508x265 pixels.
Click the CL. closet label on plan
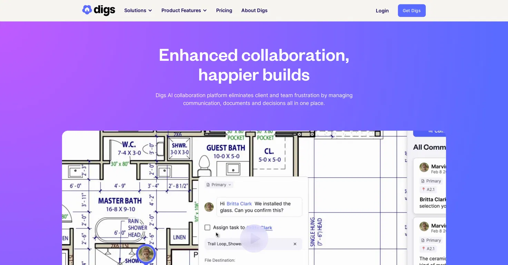coord(269,151)
